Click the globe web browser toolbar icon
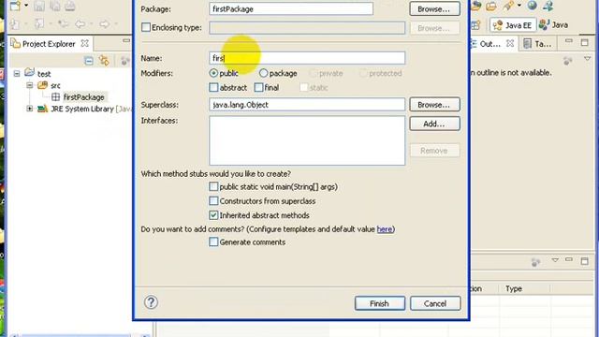 point(532,6)
